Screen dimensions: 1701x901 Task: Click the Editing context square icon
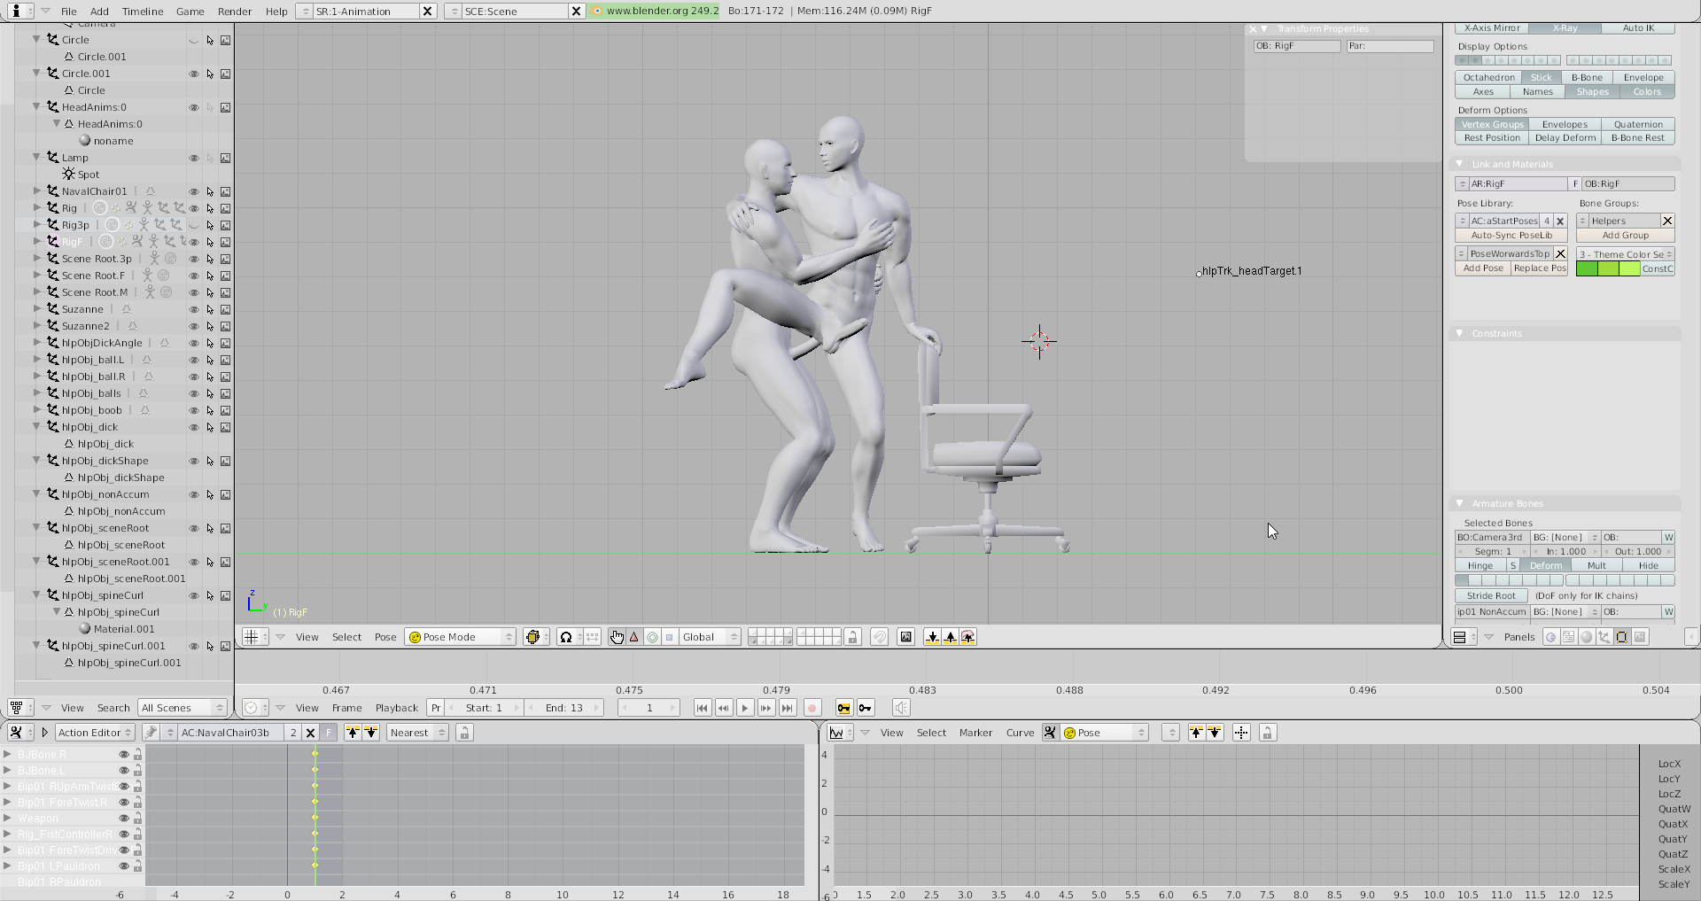[x=1621, y=637]
